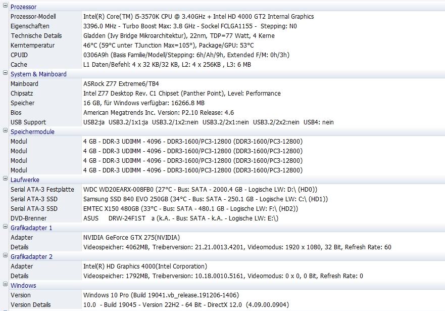Collapse the Grafikadapter 2 section

click(5, 255)
